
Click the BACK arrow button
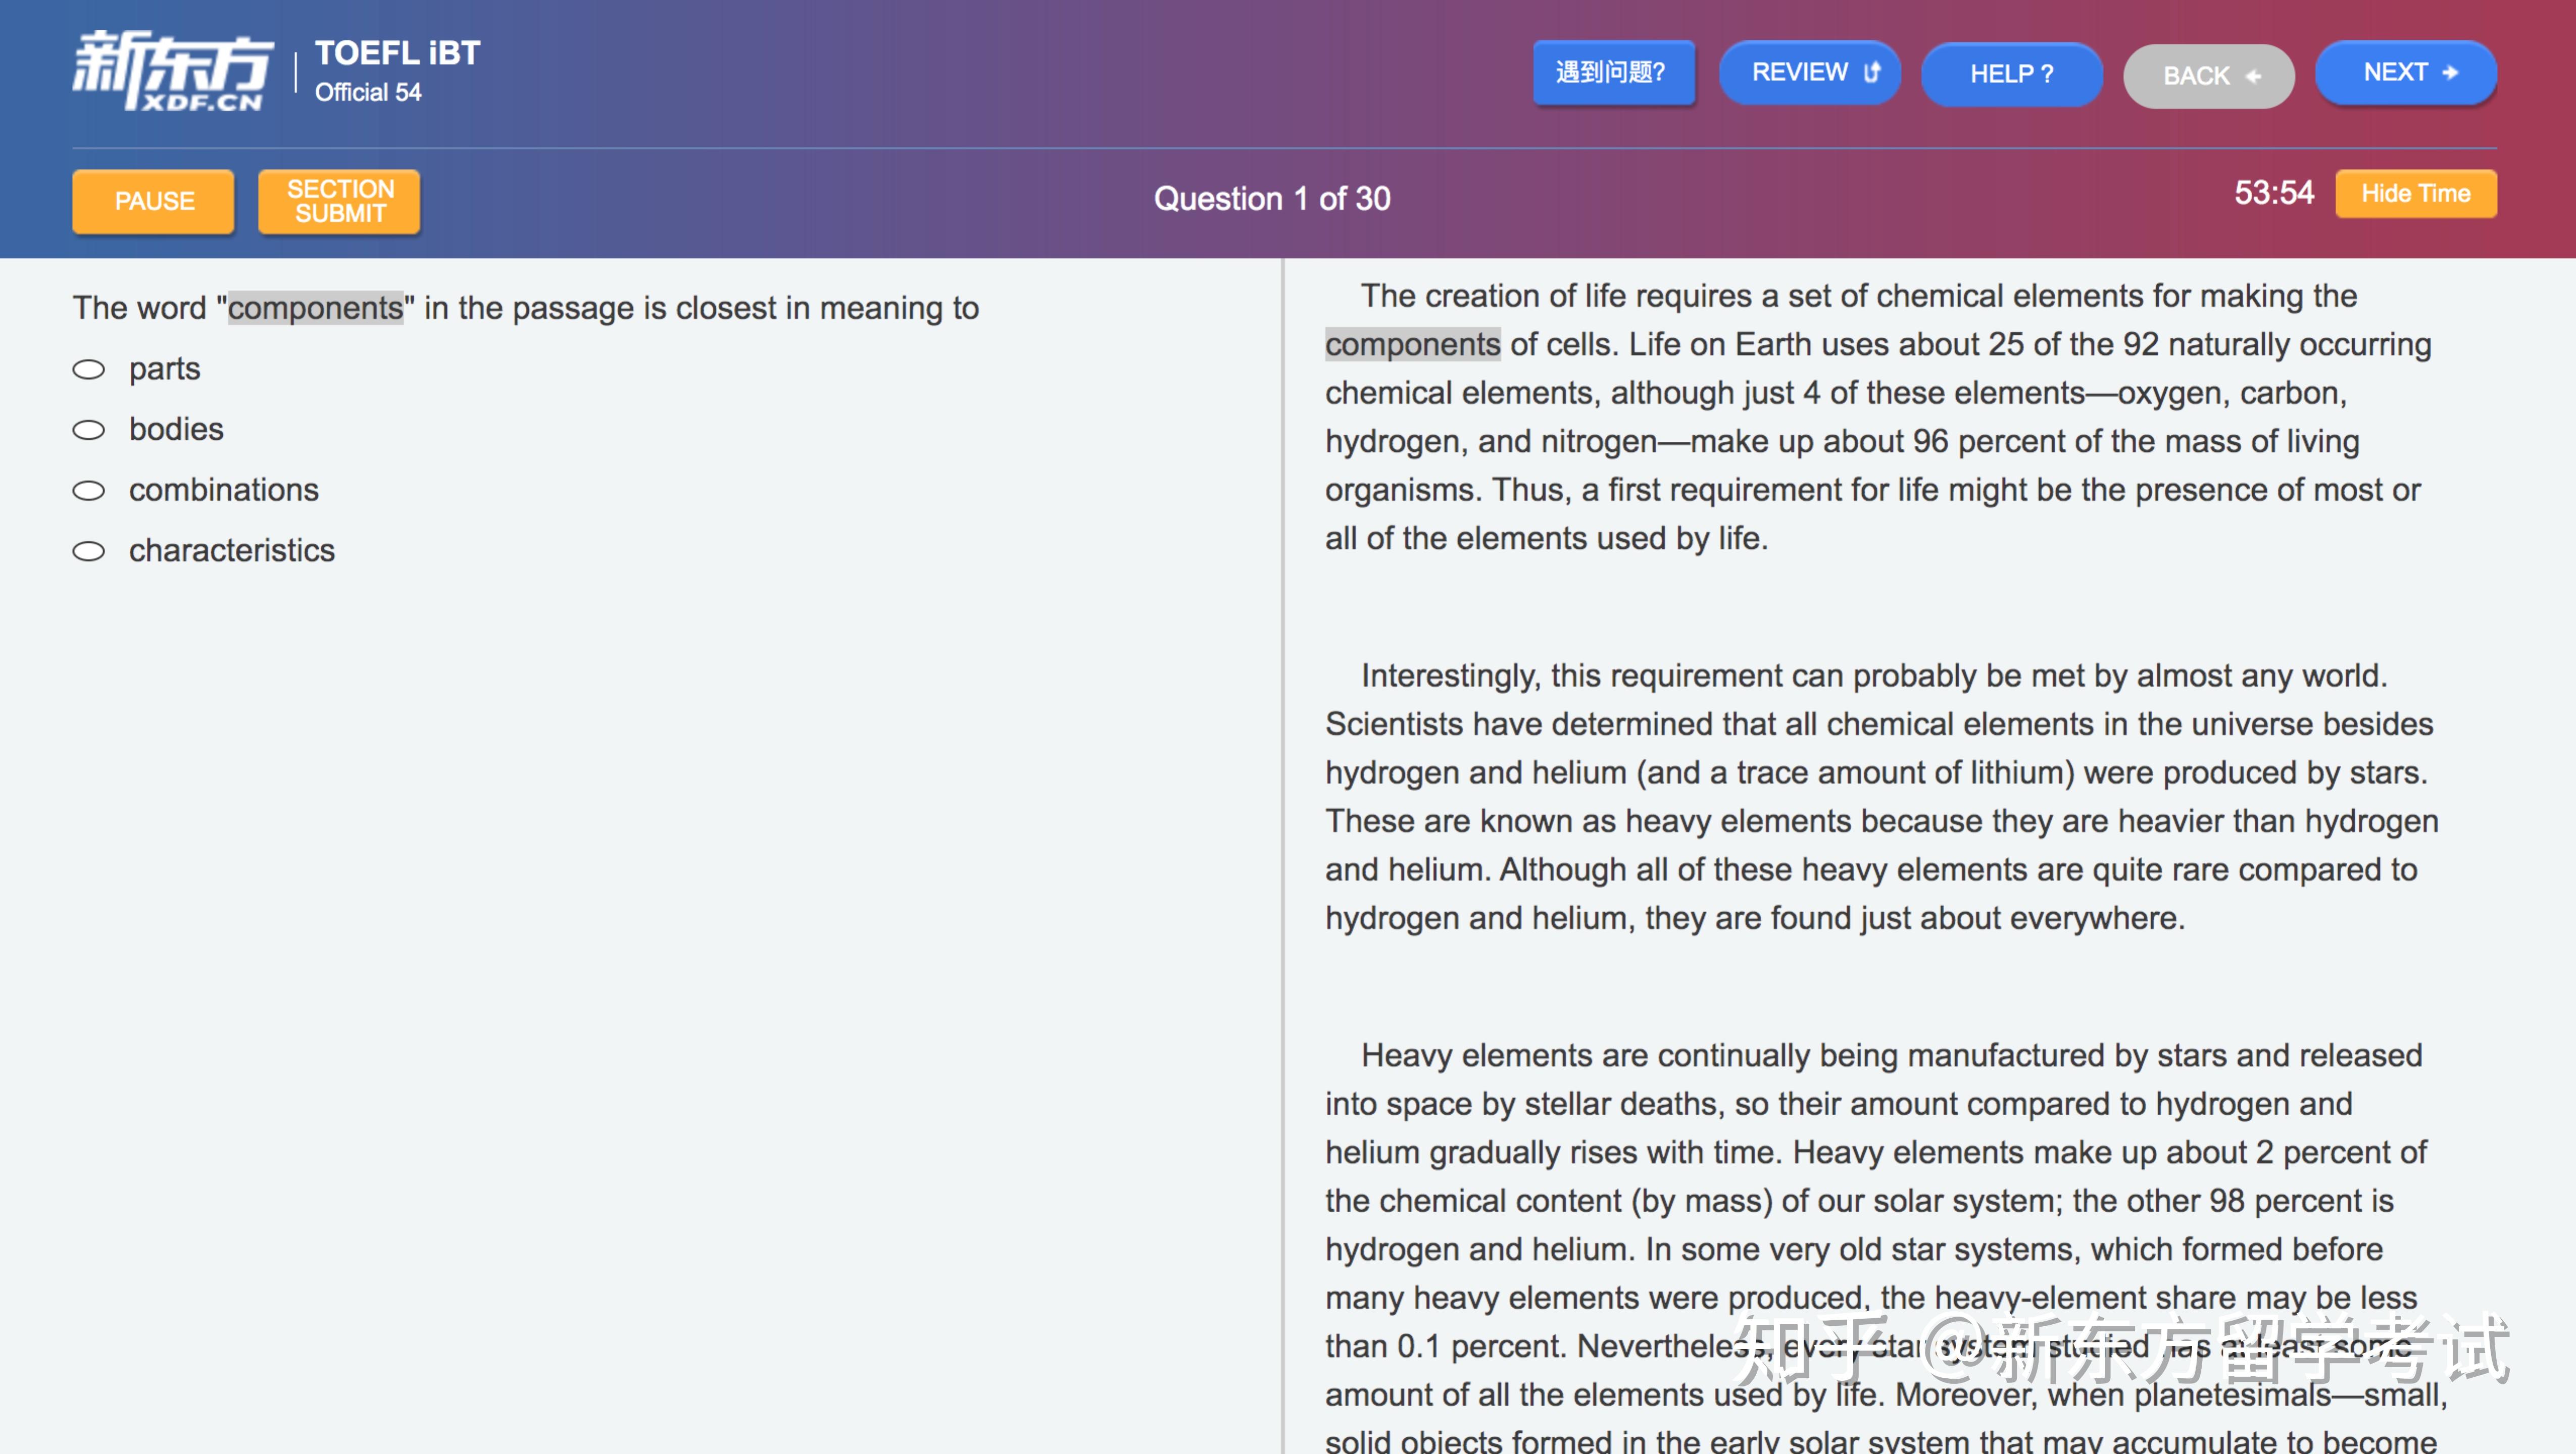pyautogui.click(x=2208, y=76)
